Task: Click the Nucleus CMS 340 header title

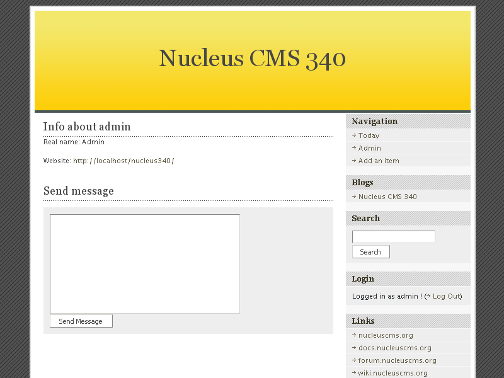Action: [253, 59]
